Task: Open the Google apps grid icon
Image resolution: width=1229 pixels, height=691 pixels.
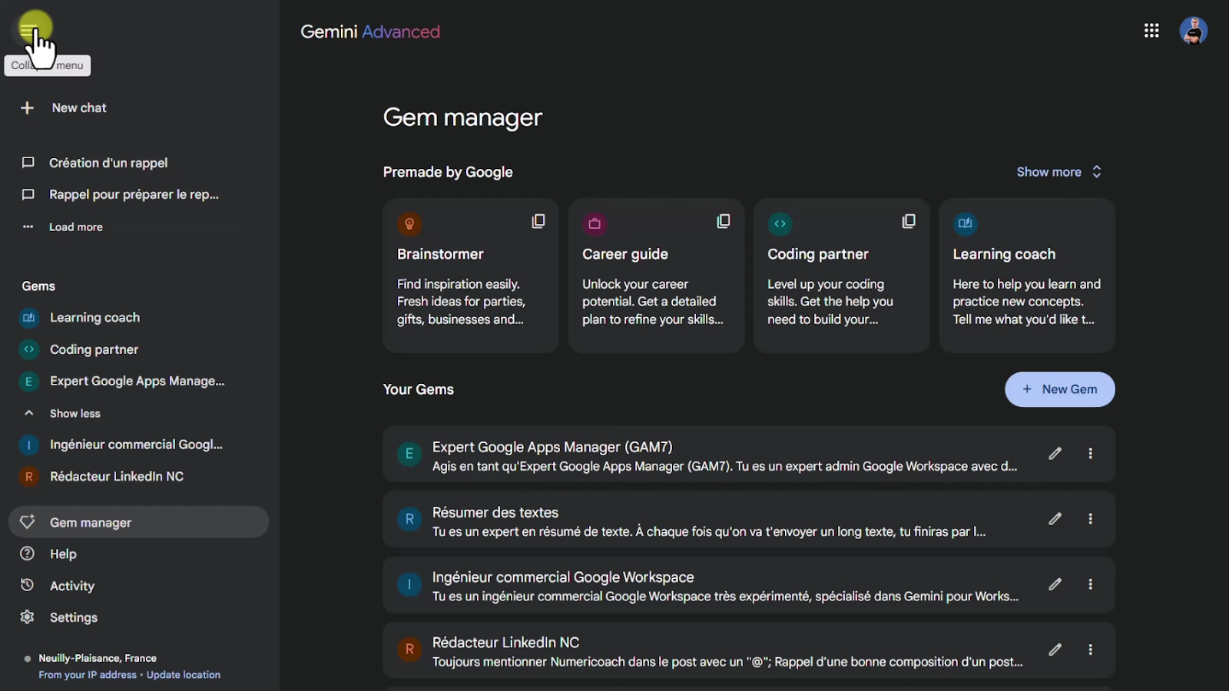Action: (x=1151, y=31)
